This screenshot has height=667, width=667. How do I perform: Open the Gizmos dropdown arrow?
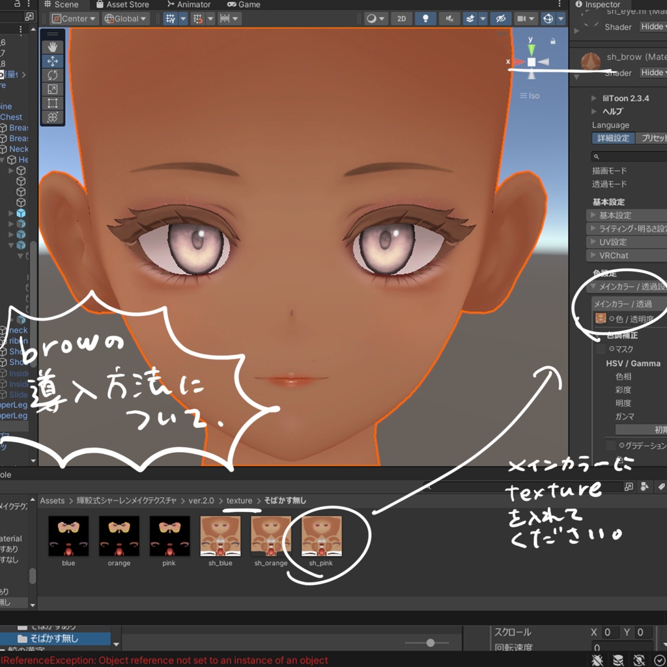coord(561,19)
